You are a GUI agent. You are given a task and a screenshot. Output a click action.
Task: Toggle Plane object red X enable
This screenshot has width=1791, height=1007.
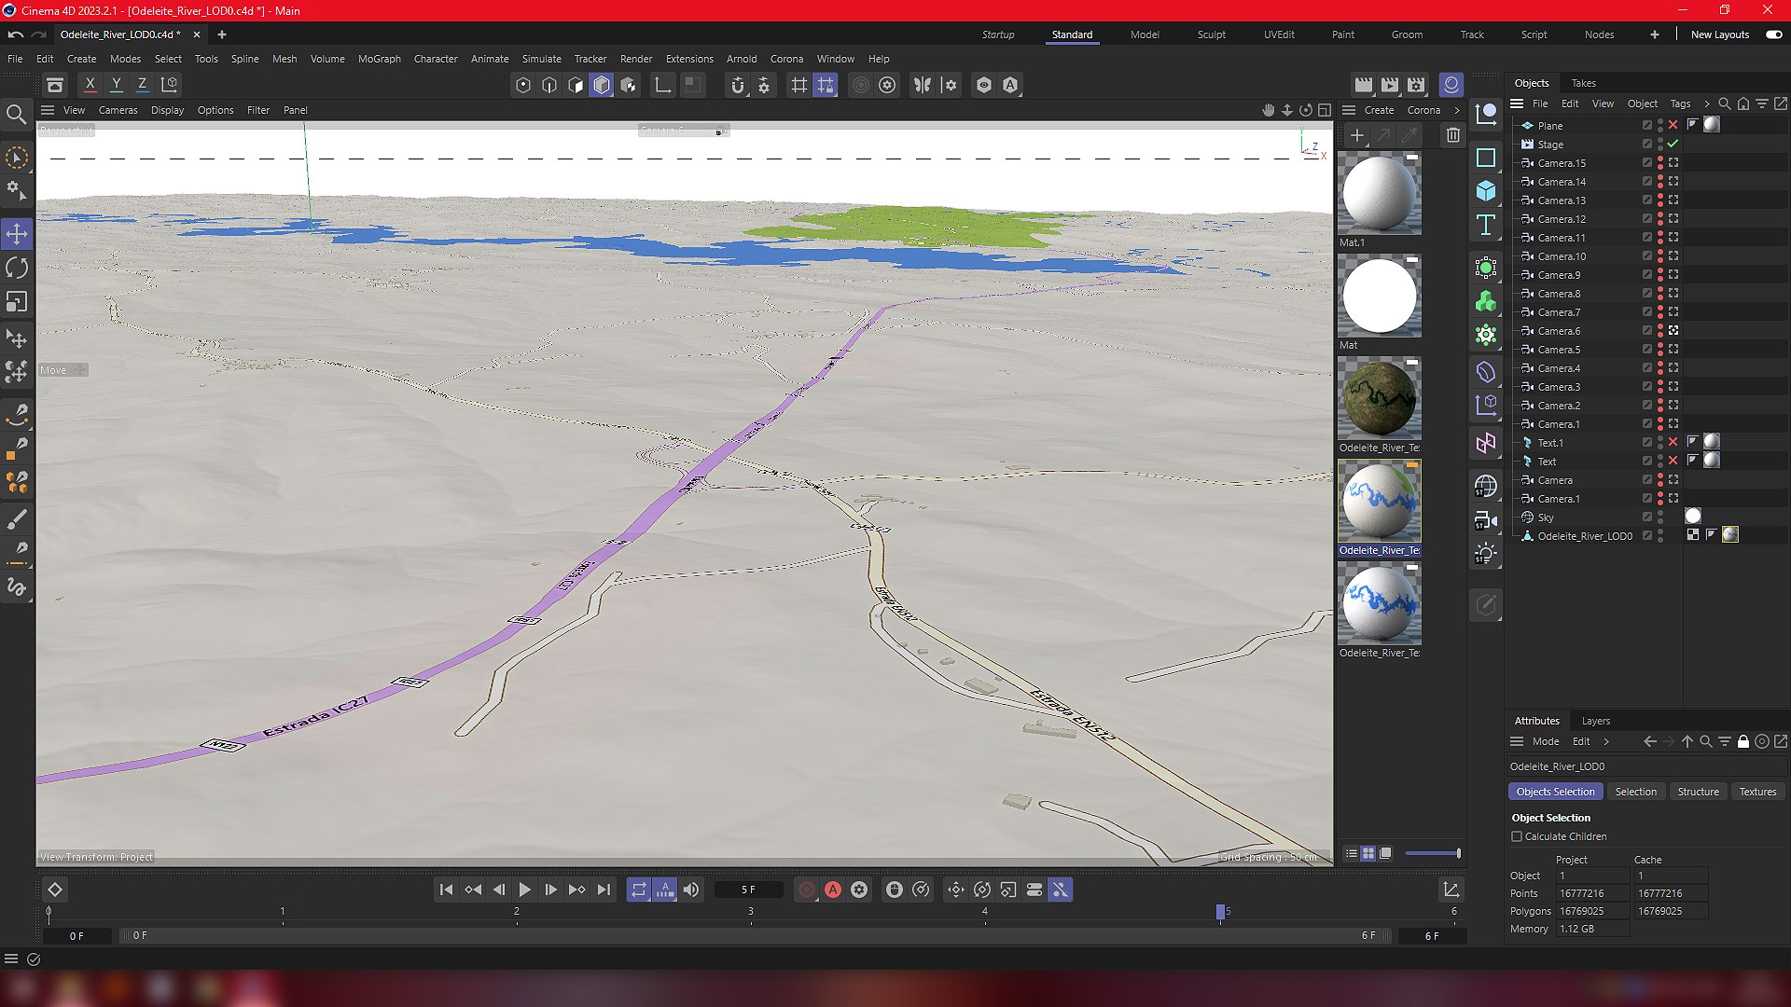(x=1673, y=125)
